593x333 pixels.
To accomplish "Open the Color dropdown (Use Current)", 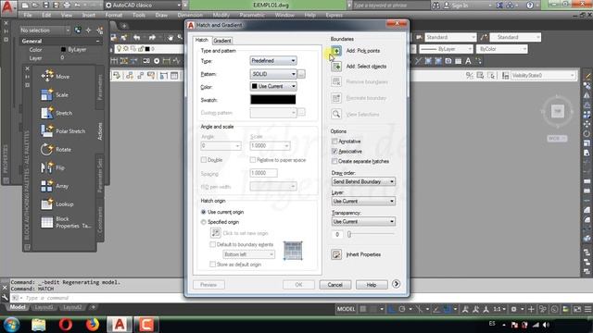I will click(x=273, y=86).
